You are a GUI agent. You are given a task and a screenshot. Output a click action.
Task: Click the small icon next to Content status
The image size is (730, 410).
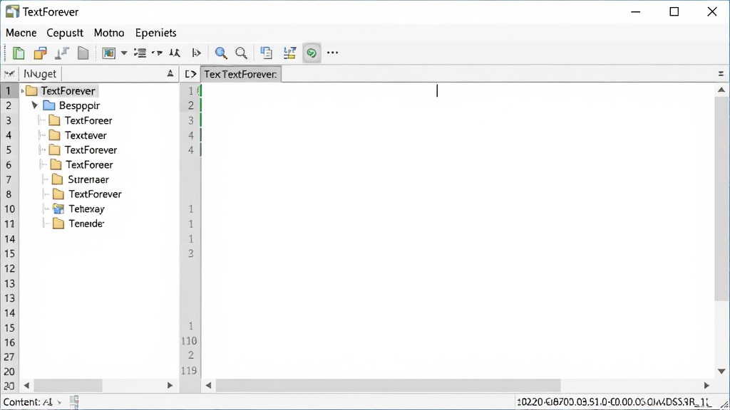pyautogui.click(x=74, y=401)
